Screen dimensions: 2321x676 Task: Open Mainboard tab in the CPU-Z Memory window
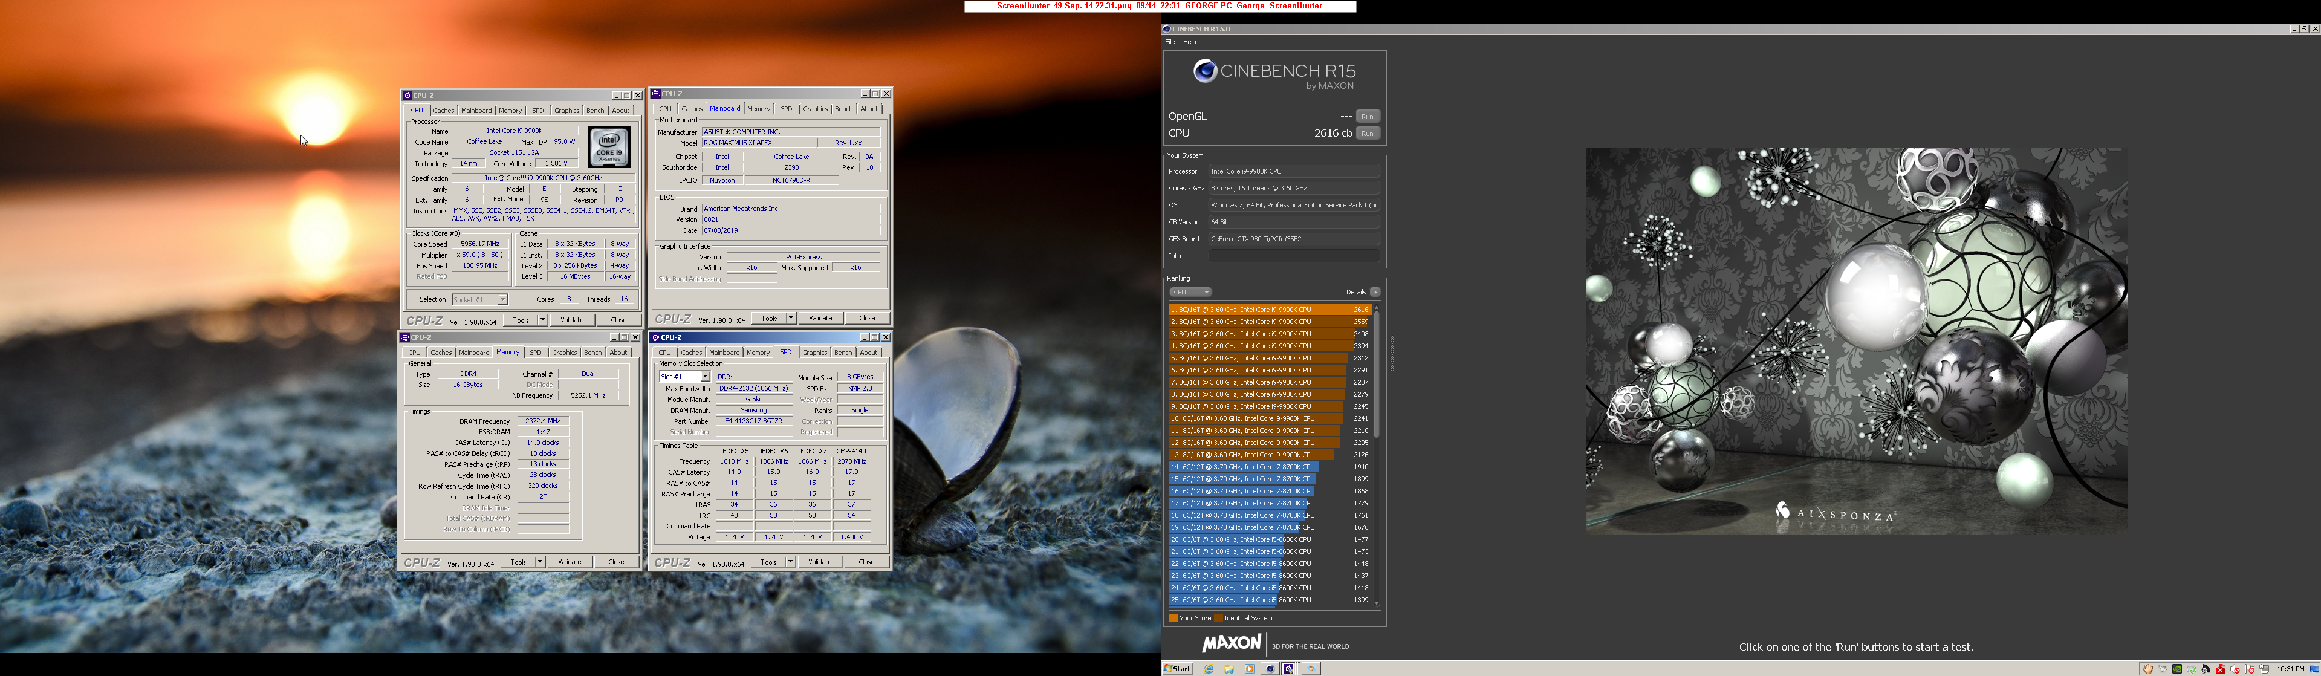click(474, 353)
